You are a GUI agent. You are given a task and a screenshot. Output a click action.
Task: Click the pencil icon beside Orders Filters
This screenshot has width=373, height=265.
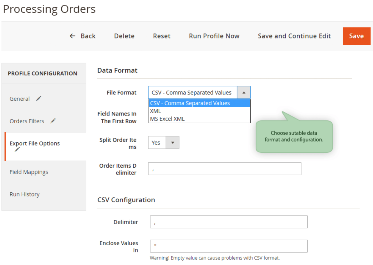point(53,121)
